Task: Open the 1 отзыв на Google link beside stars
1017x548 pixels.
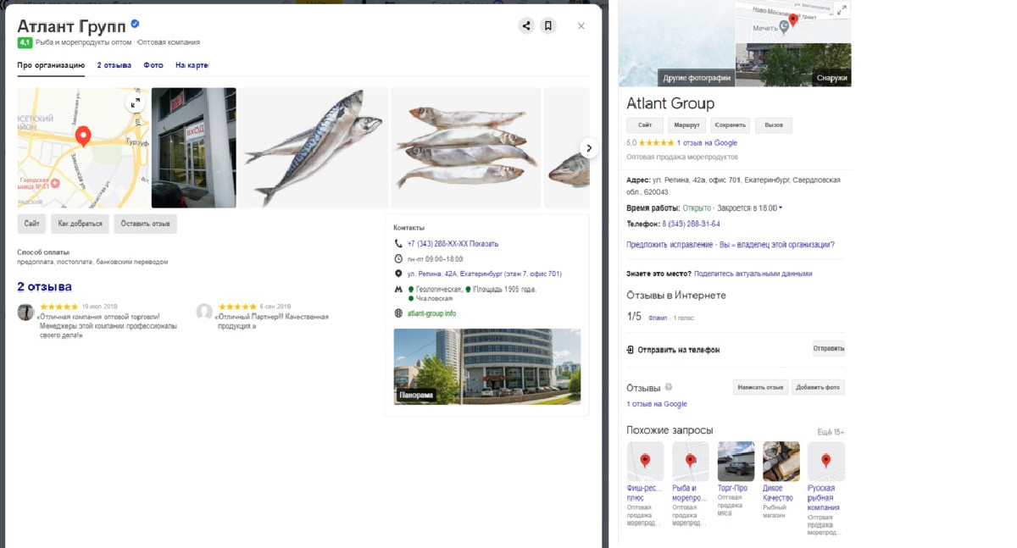Action: coord(707,143)
